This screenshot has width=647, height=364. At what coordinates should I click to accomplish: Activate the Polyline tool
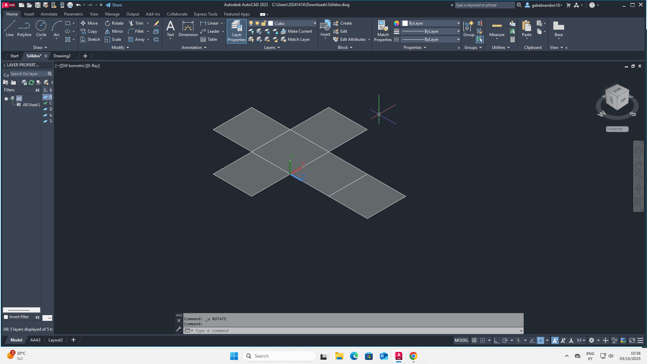[x=24, y=29]
